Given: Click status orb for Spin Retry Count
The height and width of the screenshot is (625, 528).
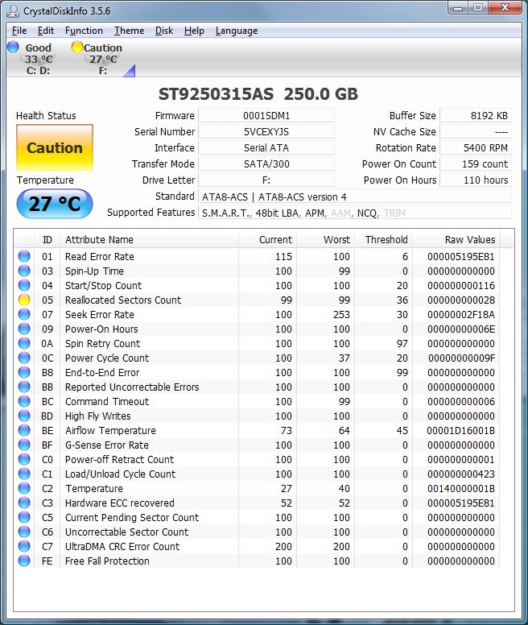Looking at the screenshot, I should click(24, 343).
